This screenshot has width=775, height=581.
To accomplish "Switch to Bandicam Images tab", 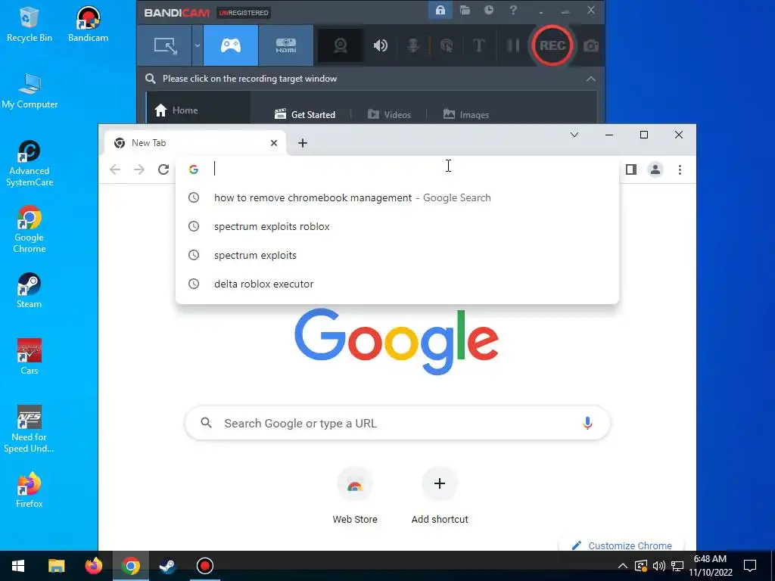I will point(465,115).
